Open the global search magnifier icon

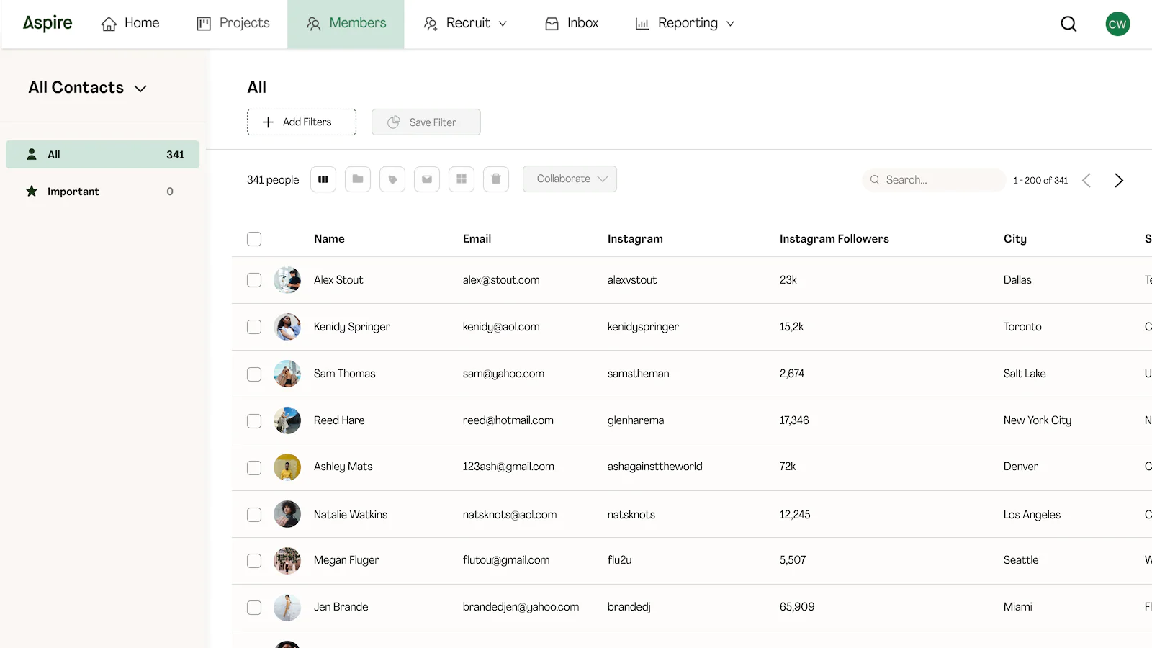1068,24
